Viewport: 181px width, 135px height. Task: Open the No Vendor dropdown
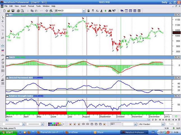tap(163, 124)
